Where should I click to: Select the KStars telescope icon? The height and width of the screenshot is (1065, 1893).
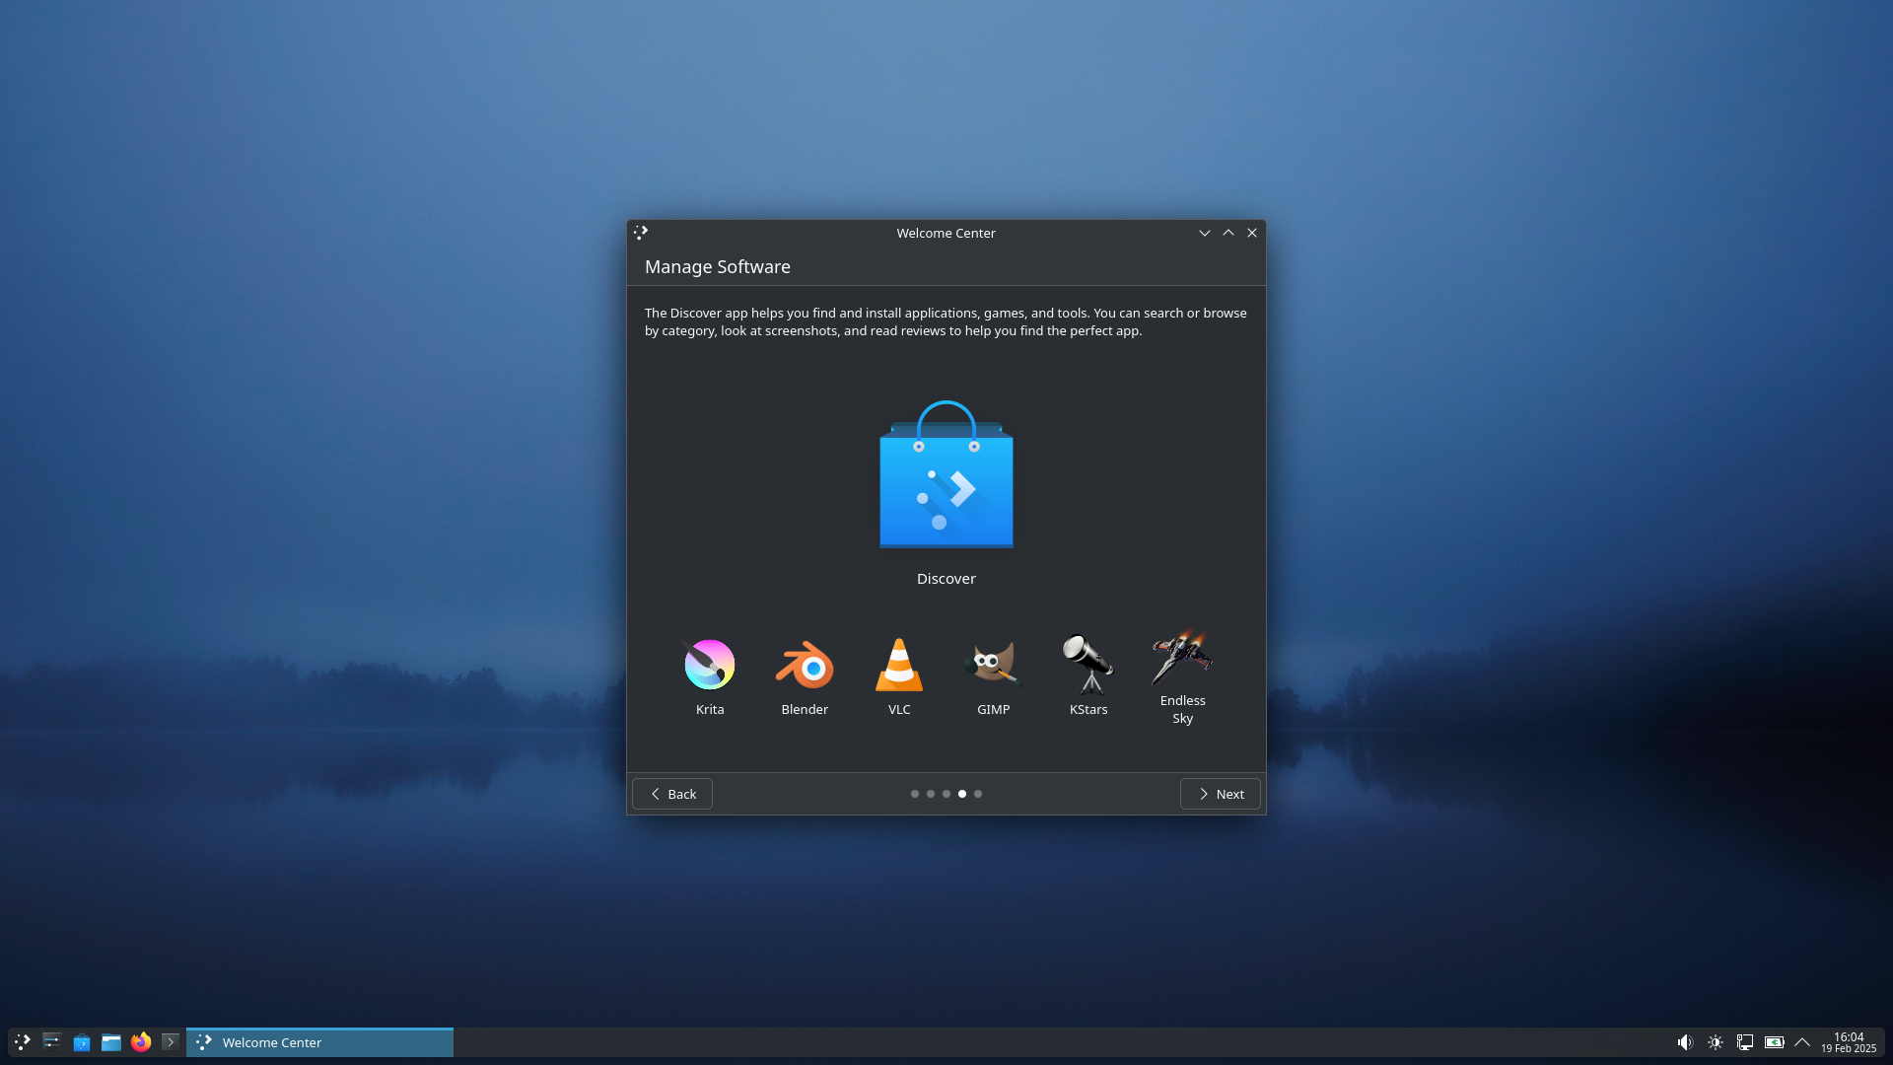[x=1088, y=664]
